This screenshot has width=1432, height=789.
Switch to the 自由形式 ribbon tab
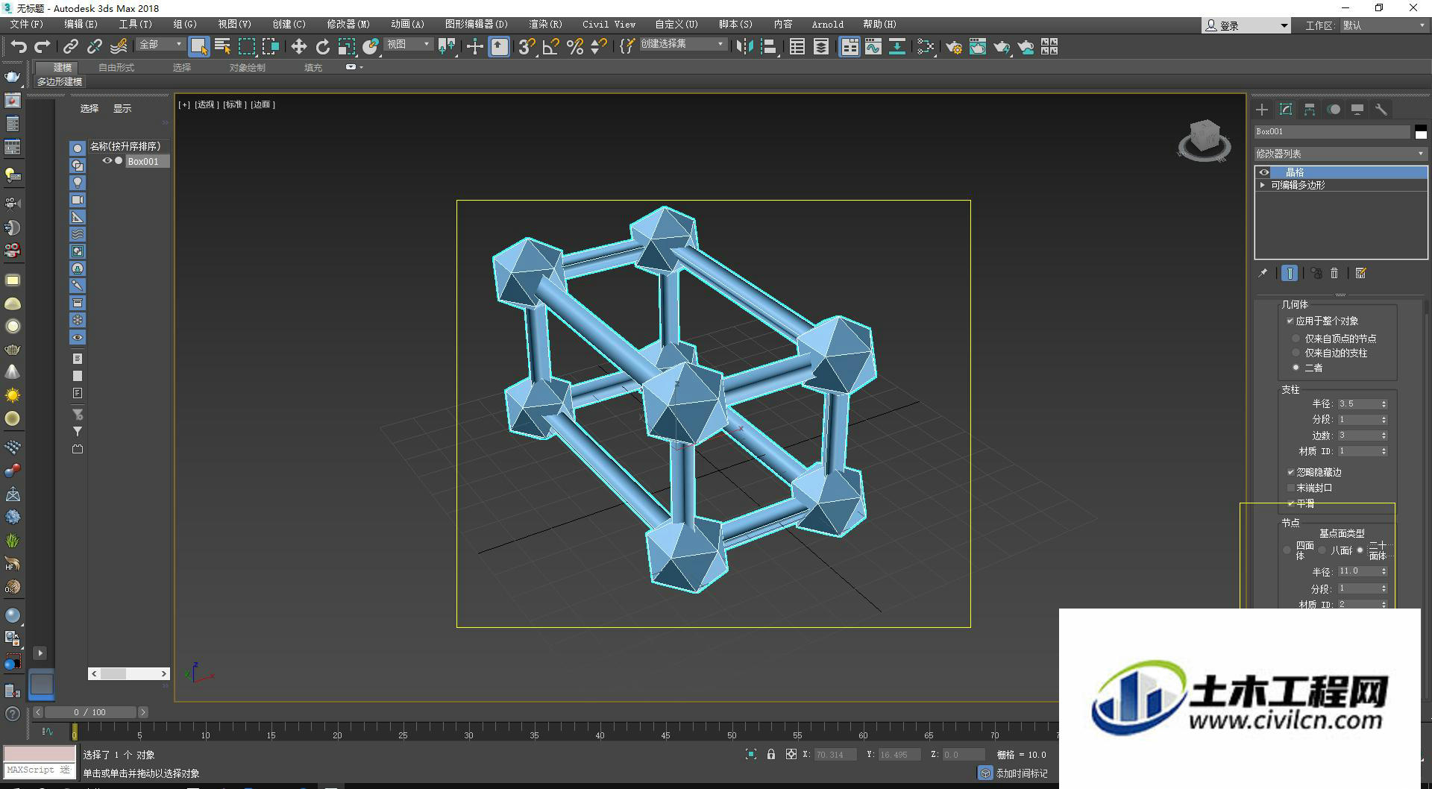(116, 68)
